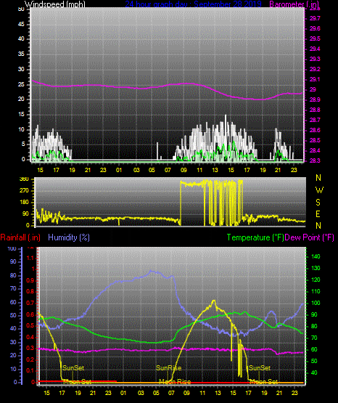Click the magenta "Dew Point (°F)" legend label
This screenshot has height=403, width=338.
point(310,237)
